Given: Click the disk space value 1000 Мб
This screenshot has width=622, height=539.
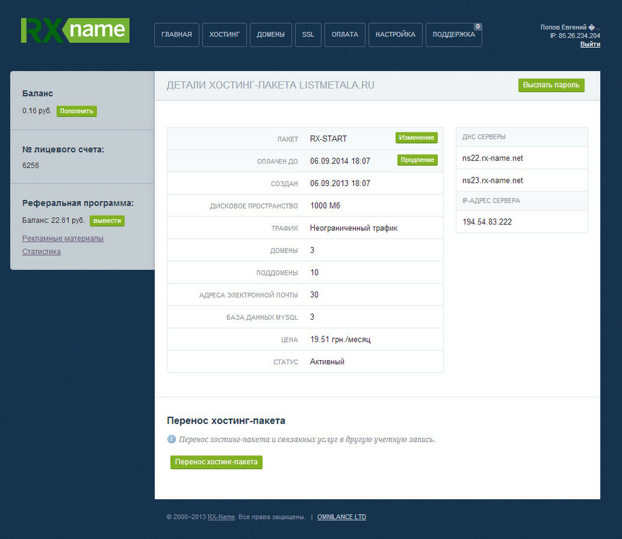Looking at the screenshot, I should [x=325, y=205].
